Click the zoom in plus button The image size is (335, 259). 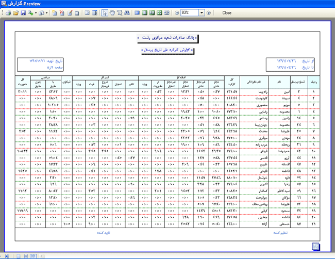point(209,13)
